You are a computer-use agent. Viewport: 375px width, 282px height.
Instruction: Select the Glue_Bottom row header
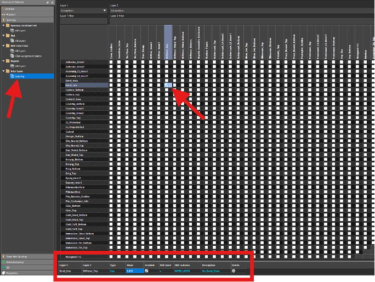(84, 206)
